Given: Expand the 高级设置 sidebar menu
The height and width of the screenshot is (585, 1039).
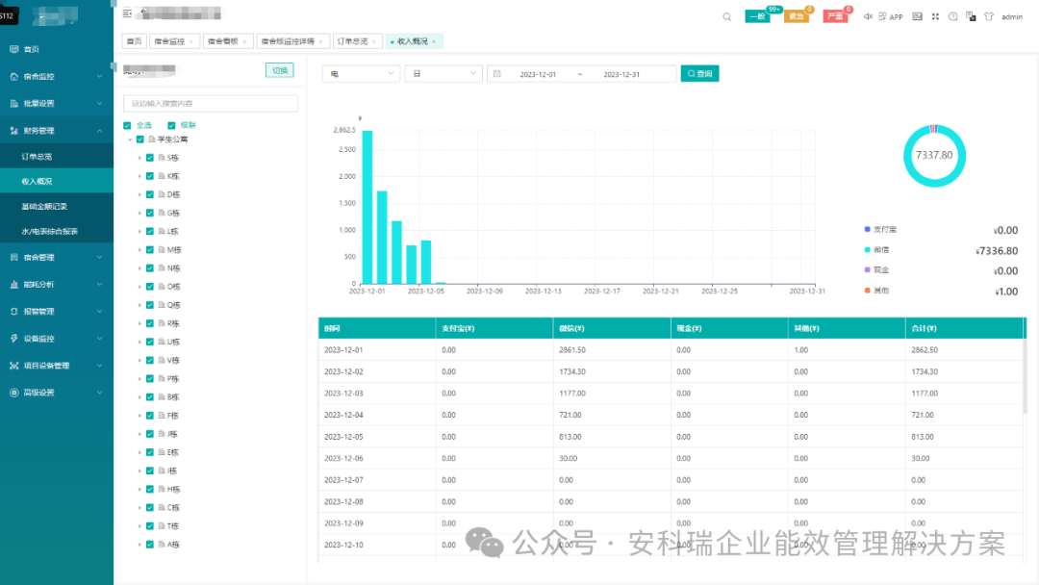Looking at the screenshot, I should pyautogui.click(x=57, y=393).
